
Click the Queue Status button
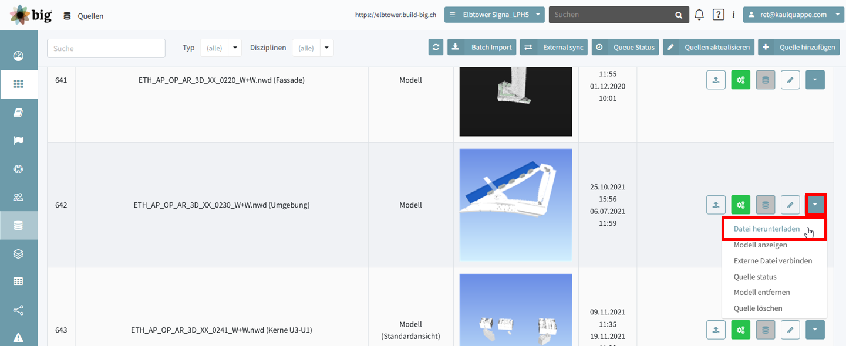tap(625, 48)
